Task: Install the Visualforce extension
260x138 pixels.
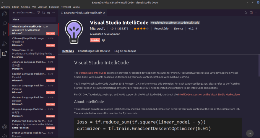Action: (x=51, y=57)
